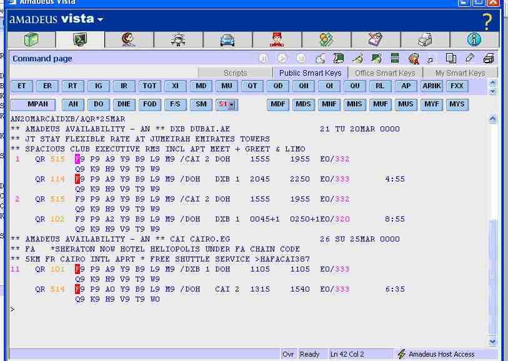Select highlighted F class on QR 114
508x361 pixels.
(x=77, y=179)
